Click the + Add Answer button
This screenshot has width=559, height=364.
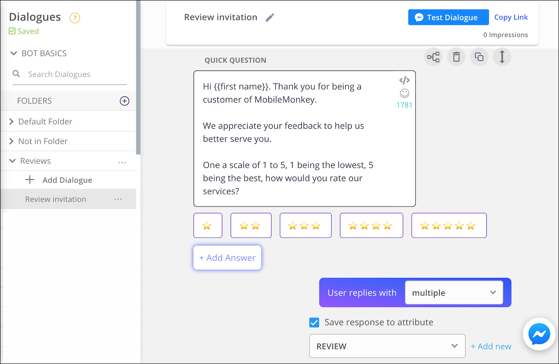227,258
